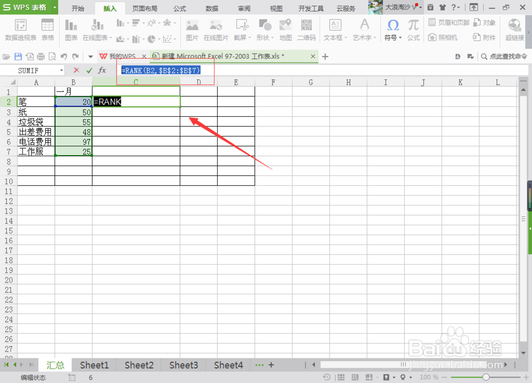Switch to the 开始 ribbon tab
This screenshot has height=383, width=532.
(78, 8)
